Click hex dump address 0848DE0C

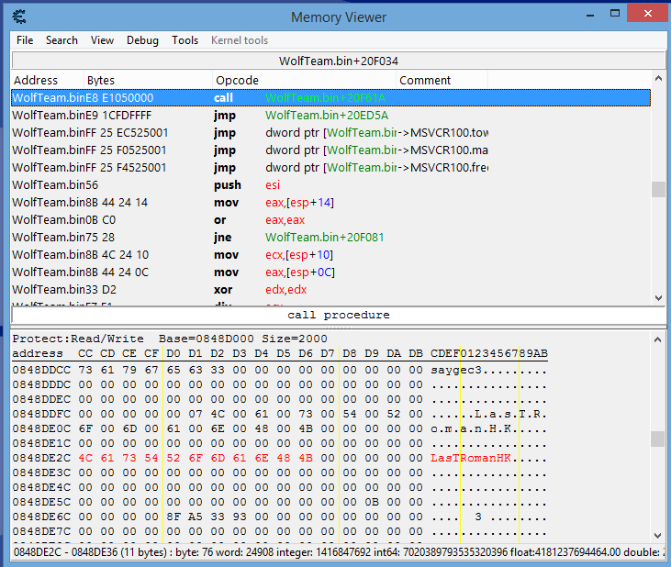click(x=41, y=428)
